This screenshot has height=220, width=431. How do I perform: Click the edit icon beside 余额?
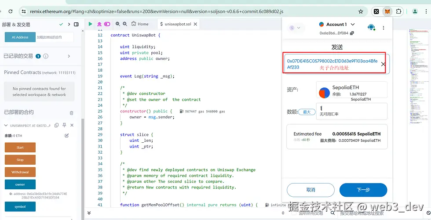(66, 136)
